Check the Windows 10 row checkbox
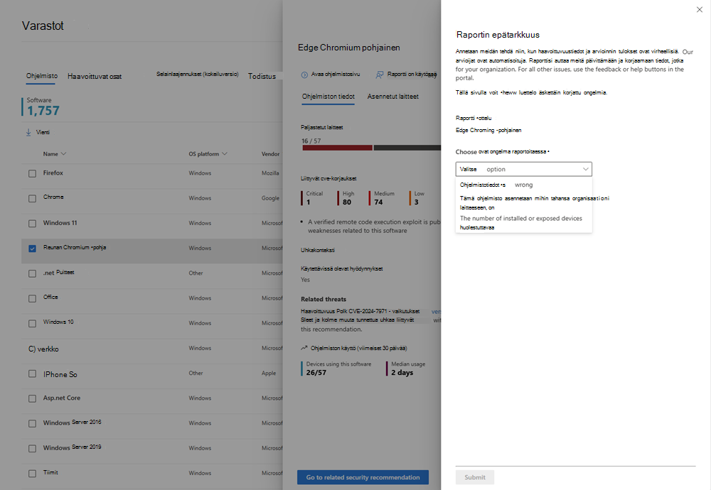The image size is (711, 490). click(x=32, y=323)
